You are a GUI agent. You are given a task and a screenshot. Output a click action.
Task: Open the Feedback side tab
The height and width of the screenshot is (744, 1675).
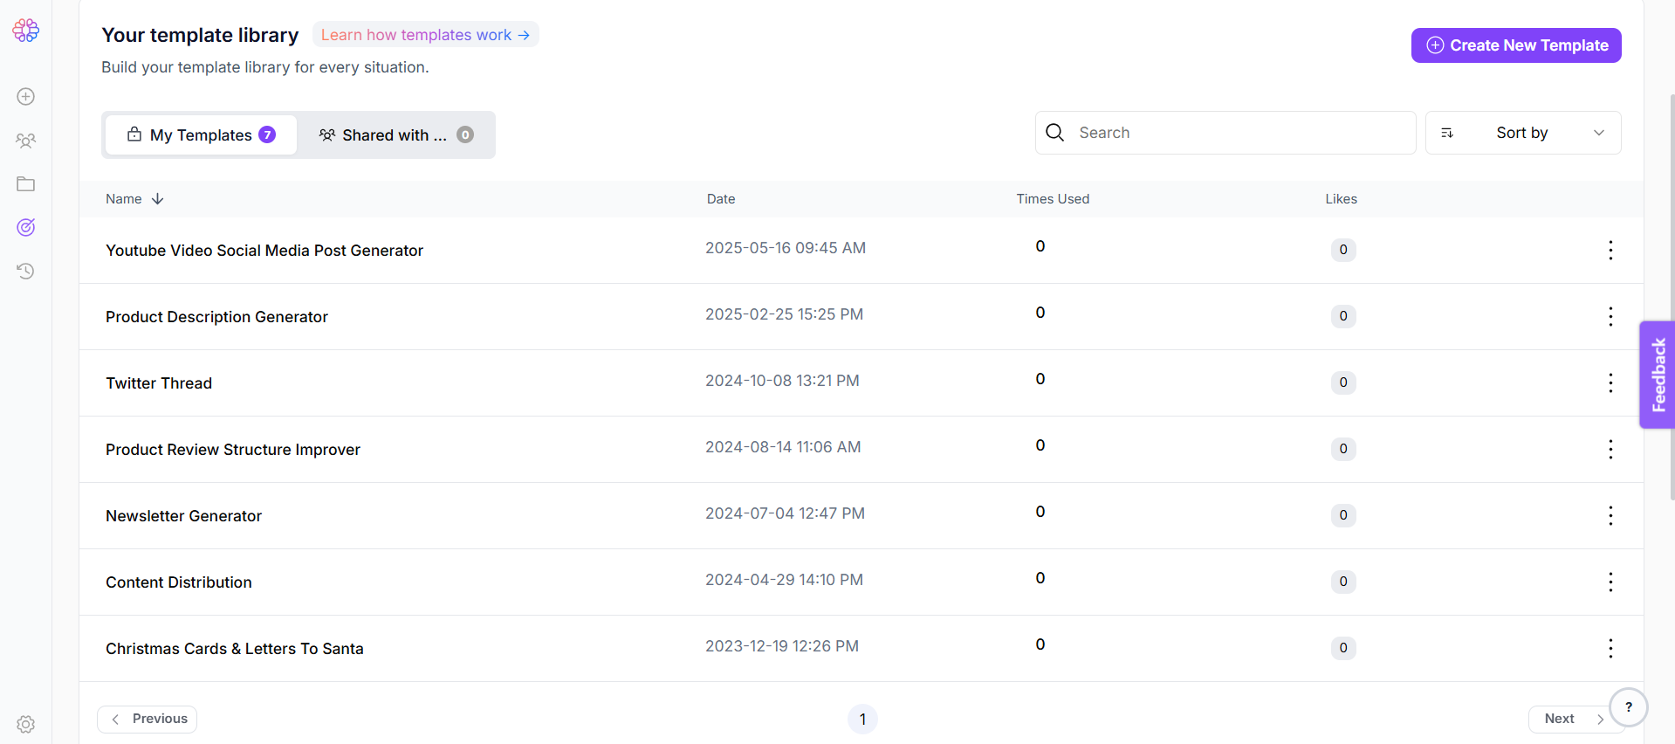[1658, 375]
